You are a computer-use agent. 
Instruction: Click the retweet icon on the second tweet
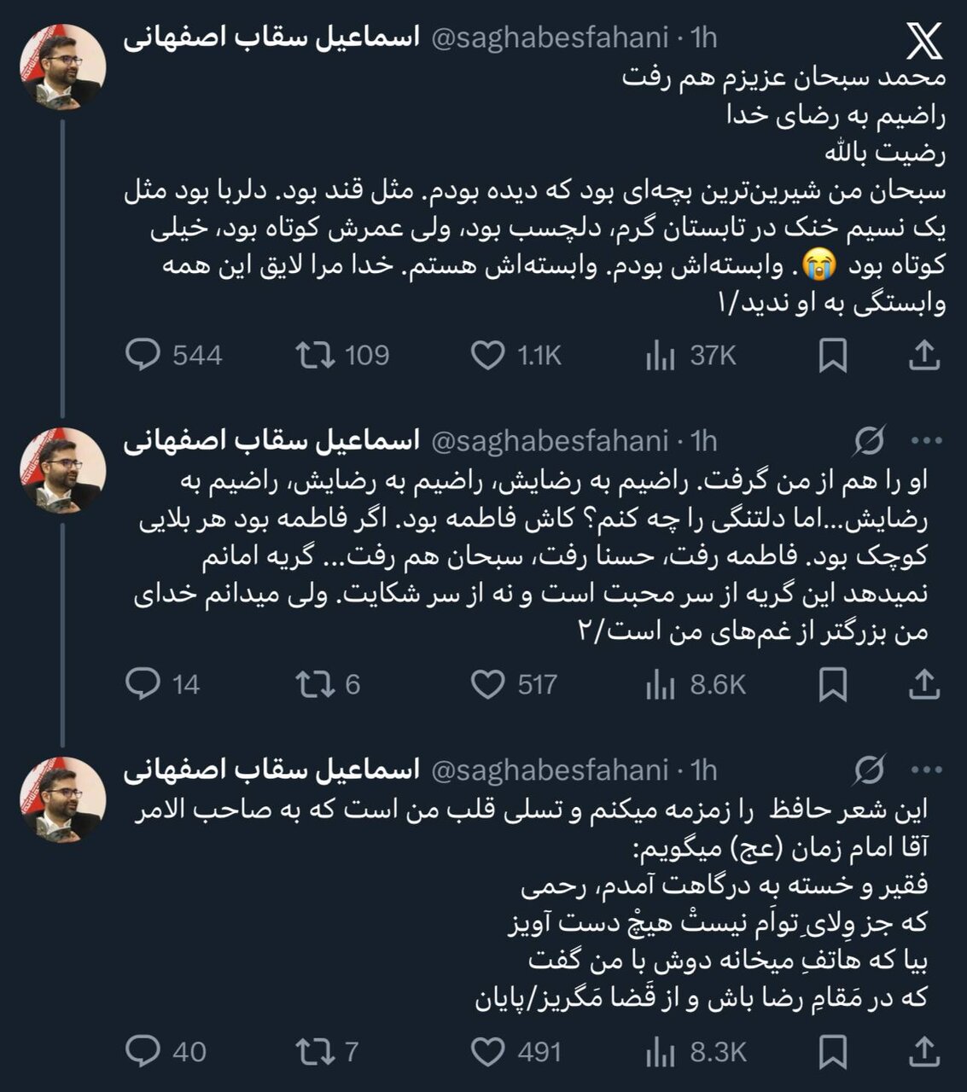[316, 683]
